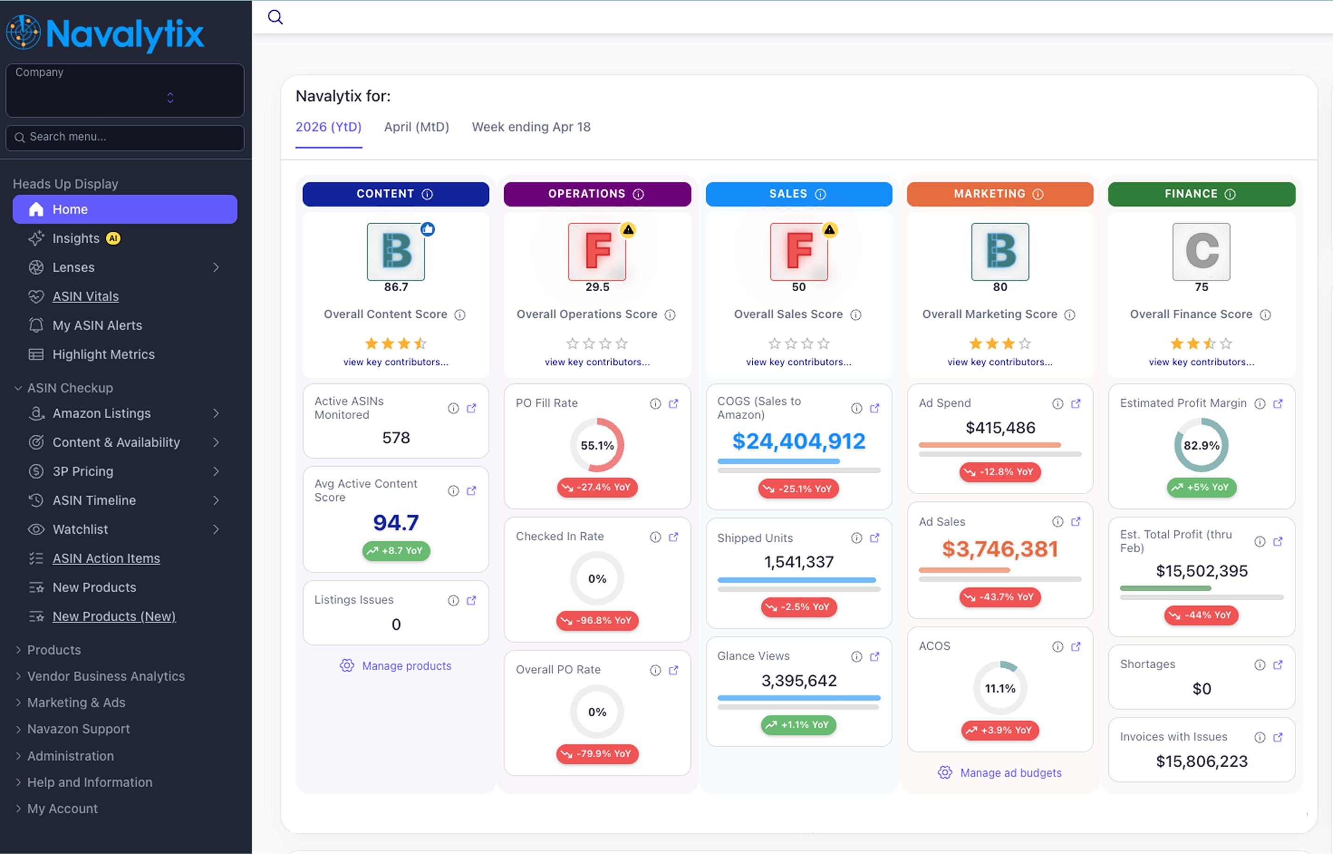Image resolution: width=1333 pixels, height=854 pixels.
Task: Click info icon on Avg Active Content Score
Action: click(x=453, y=491)
